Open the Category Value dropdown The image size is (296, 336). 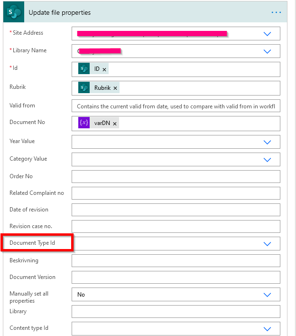tap(267, 159)
